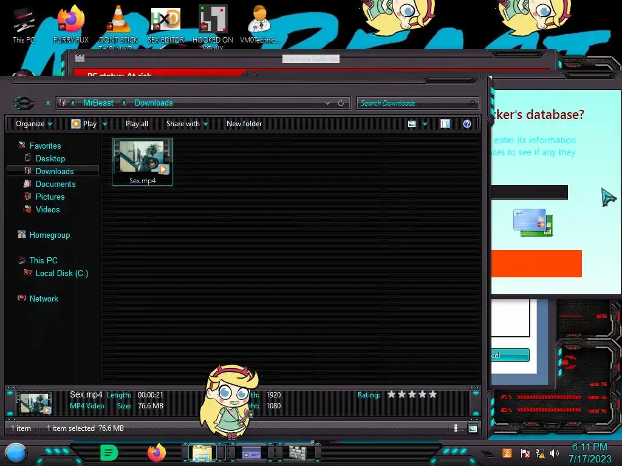The height and width of the screenshot is (466, 622).
Task: Click teal cancel button in background dialog
Action: click(x=510, y=355)
